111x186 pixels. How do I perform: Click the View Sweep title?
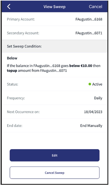(54, 7)
